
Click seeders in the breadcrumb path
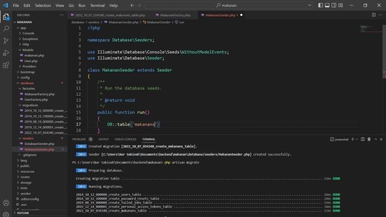point(94,22)
